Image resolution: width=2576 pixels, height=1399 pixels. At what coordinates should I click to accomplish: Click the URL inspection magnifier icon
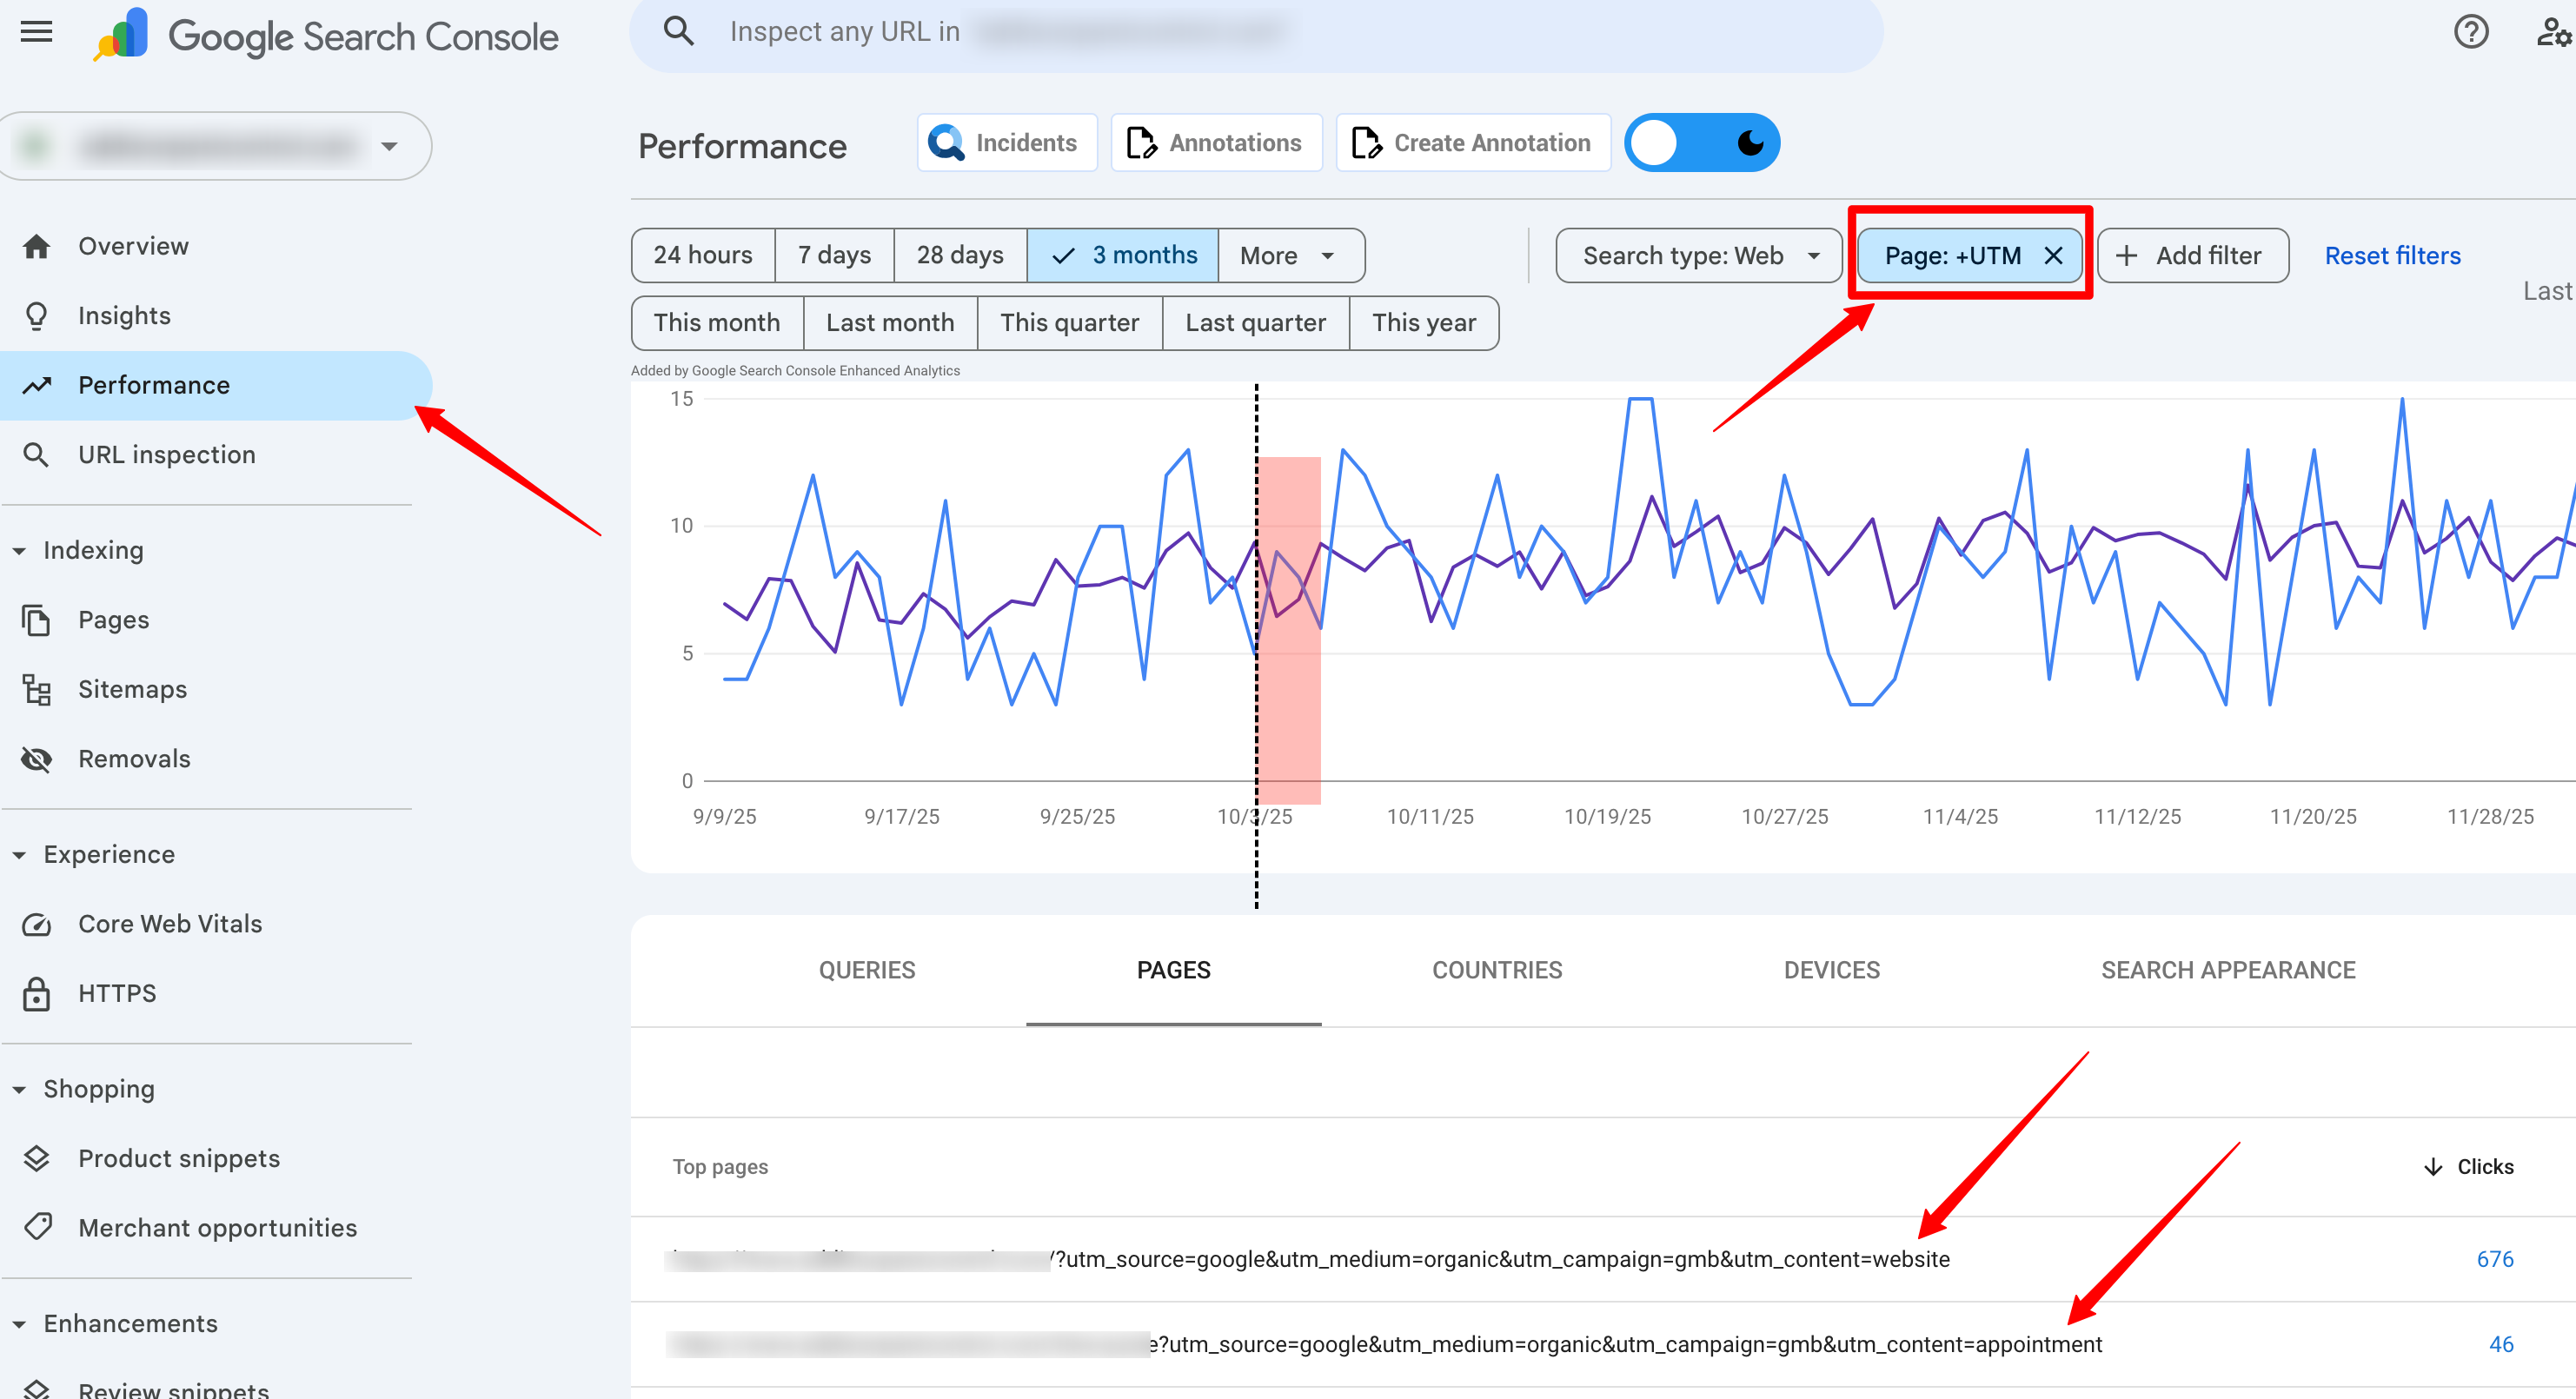tap(37, 454)
